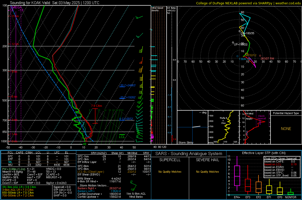
Task: Click the 'Corfidi Downshear = 180/35 kt' line
Action: (x=99, y=194)
